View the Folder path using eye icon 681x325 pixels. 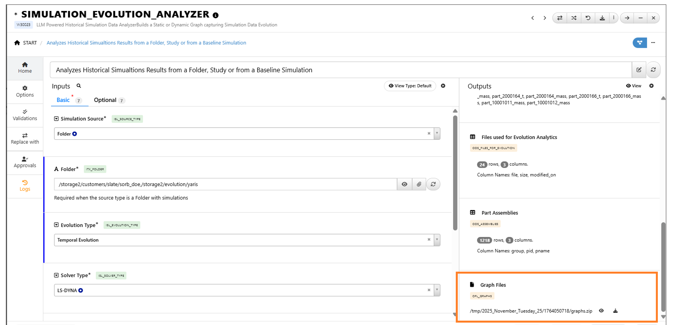[404, 184]
